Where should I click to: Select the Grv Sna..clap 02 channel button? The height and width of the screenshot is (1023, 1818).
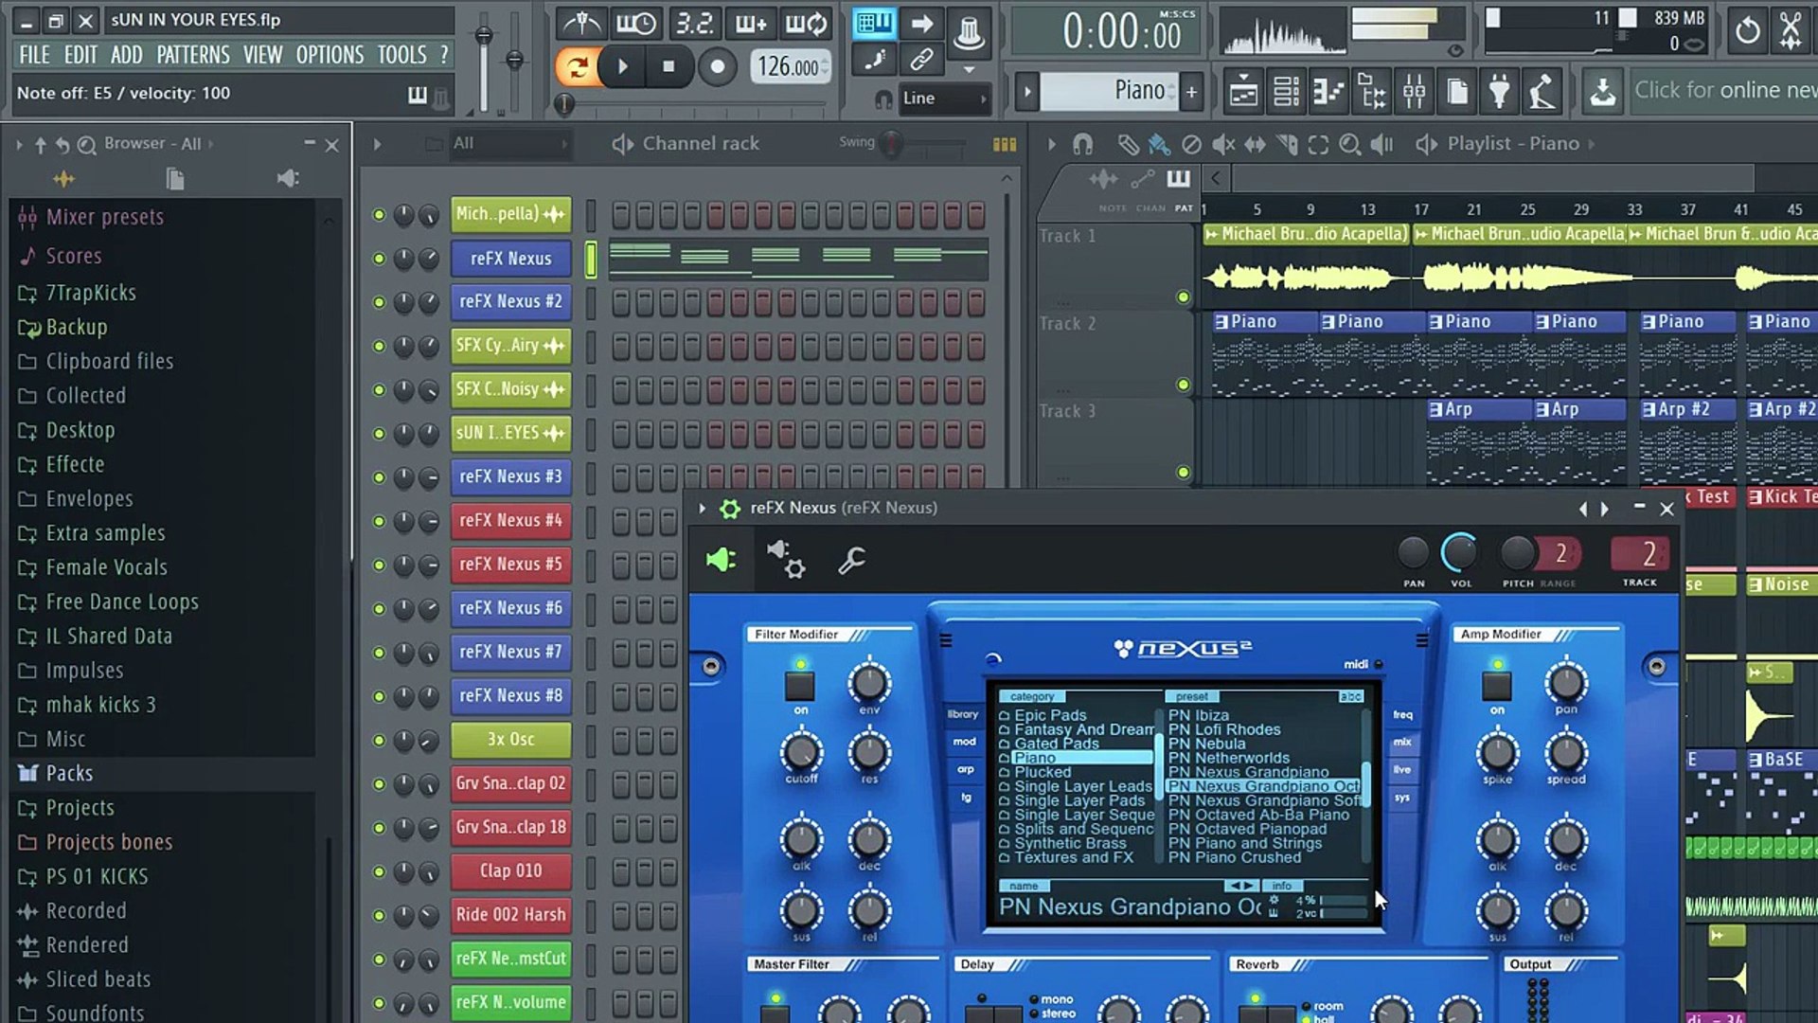pyautogui.click(x=510, y=783)
